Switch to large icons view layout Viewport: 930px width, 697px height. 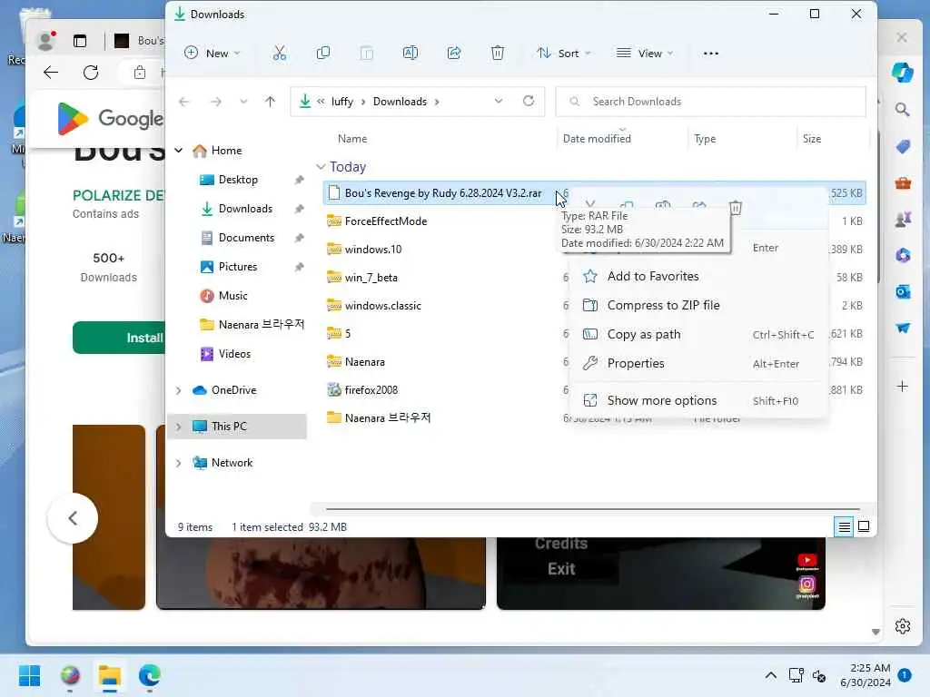point(864,526)
